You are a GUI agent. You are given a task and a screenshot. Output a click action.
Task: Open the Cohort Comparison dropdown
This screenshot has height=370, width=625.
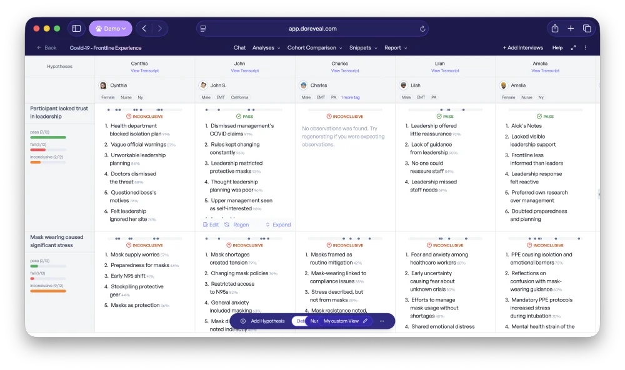click(315, 48)
